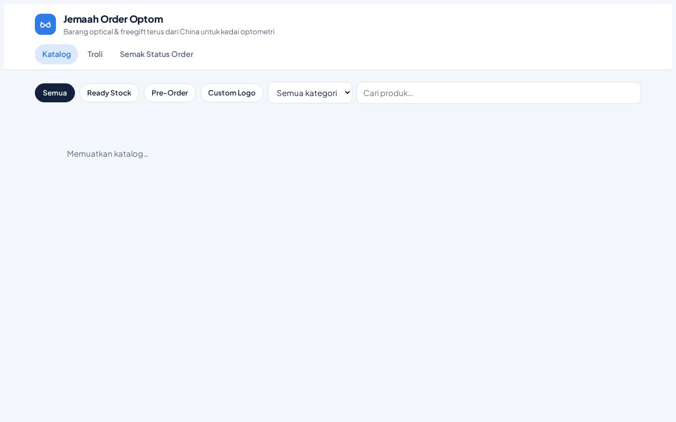Viewport: 676px width, 422px height.
Task: Click the Memuatkan katalog loading text
Action: coord(108,154)
